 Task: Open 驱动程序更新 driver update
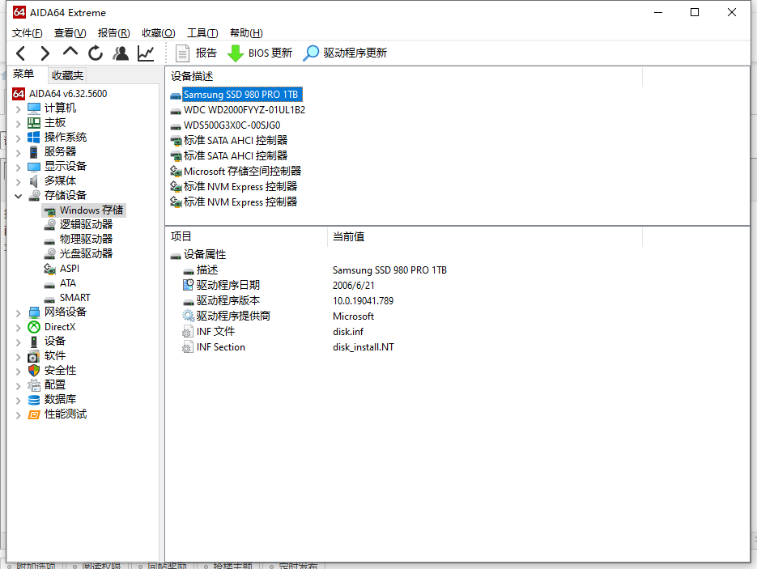(x=345, y=53)
